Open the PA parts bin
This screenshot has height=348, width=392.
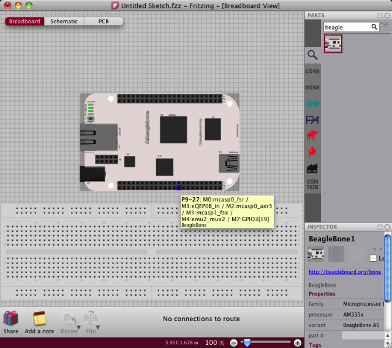(312, 119)
